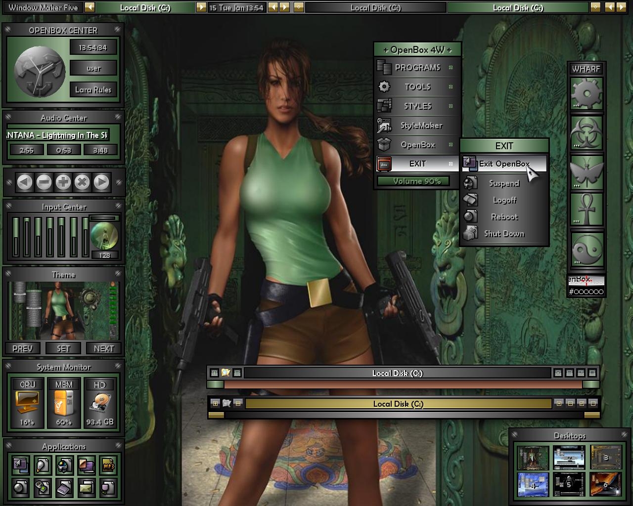Launch the MP3 application icon
633x506 pixels.
point(108,465)
